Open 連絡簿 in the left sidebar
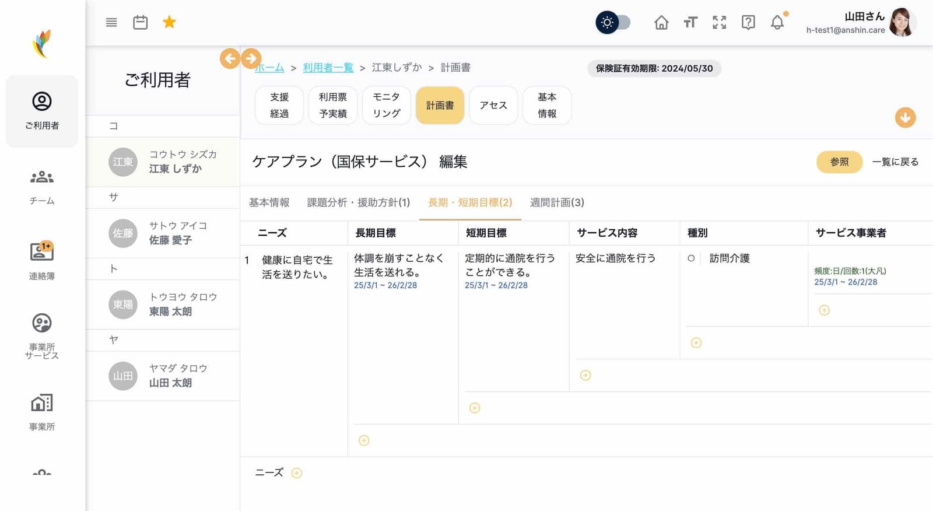933x511 pixels. (x=42, y=261)
